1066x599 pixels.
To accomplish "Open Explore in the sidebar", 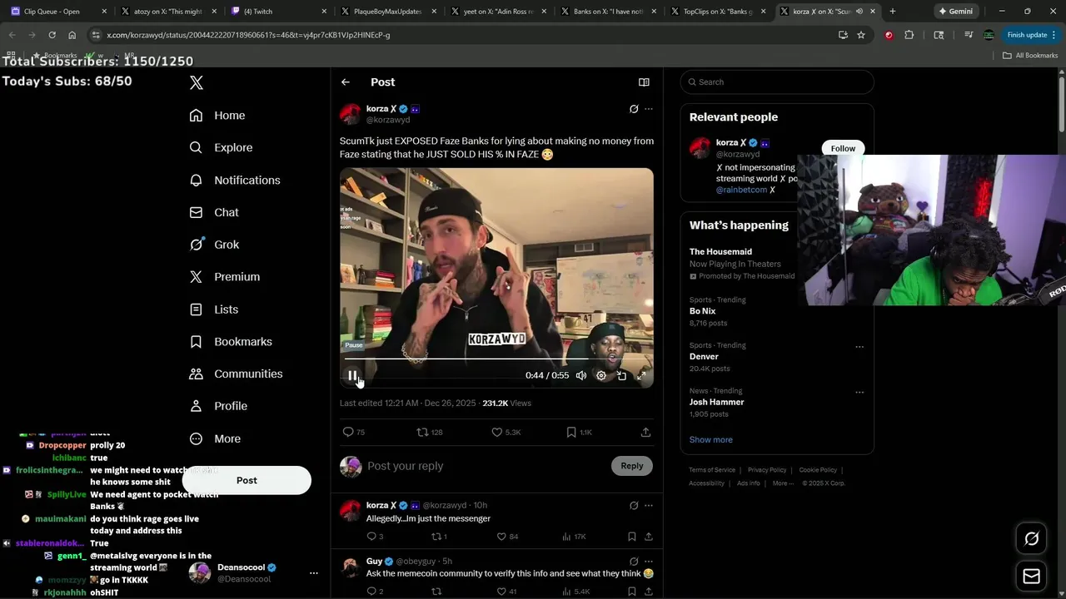I will (221, 147).
